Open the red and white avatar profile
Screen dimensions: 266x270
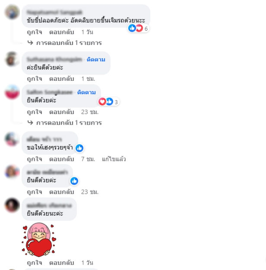point(12,92)
